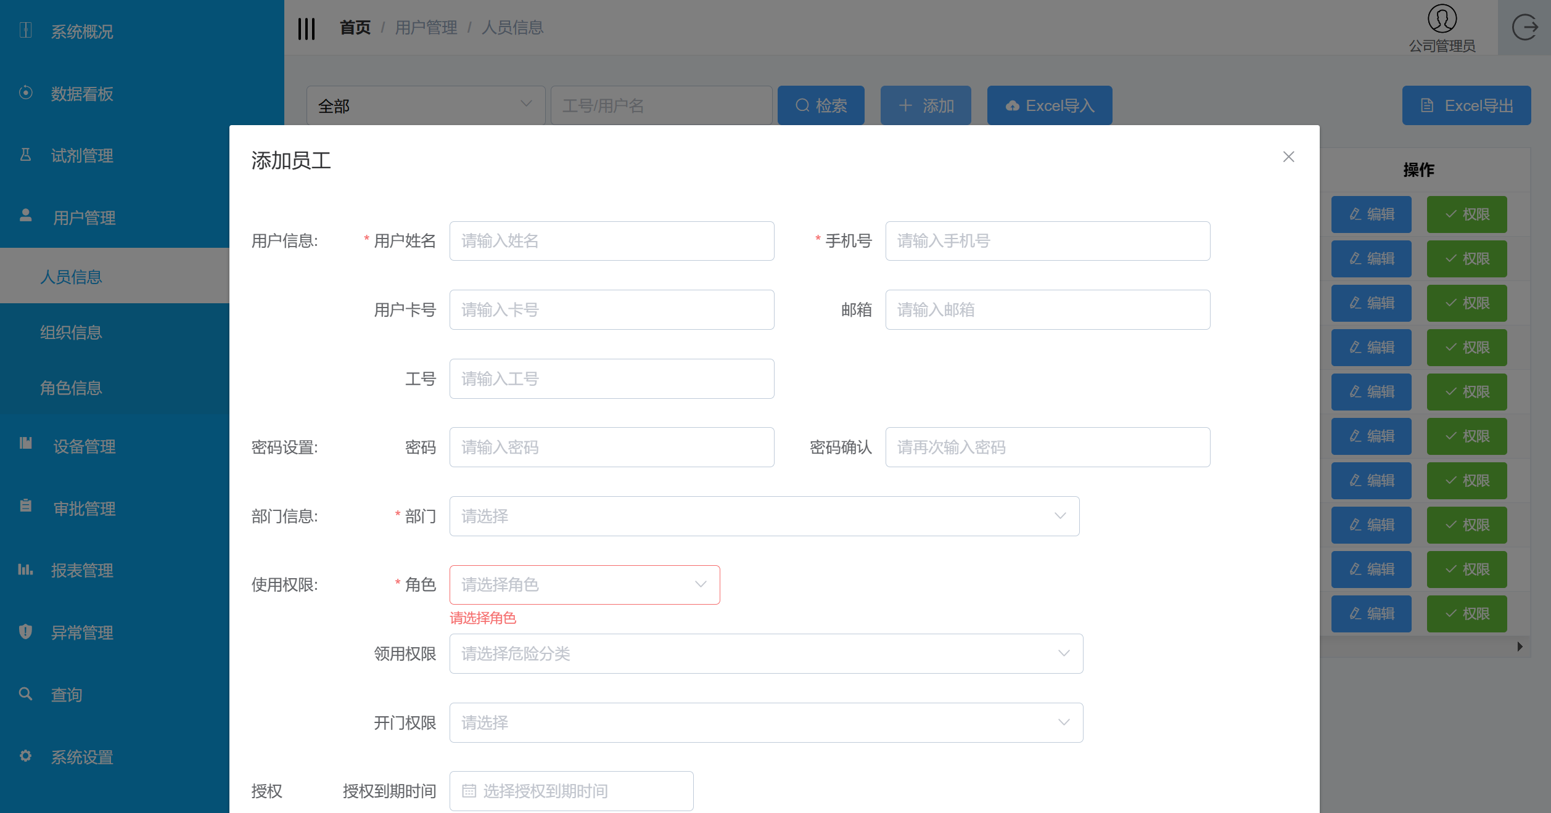Click the company admin avatar icon
Screen dimensions: 1551x813
(1442, 18)
